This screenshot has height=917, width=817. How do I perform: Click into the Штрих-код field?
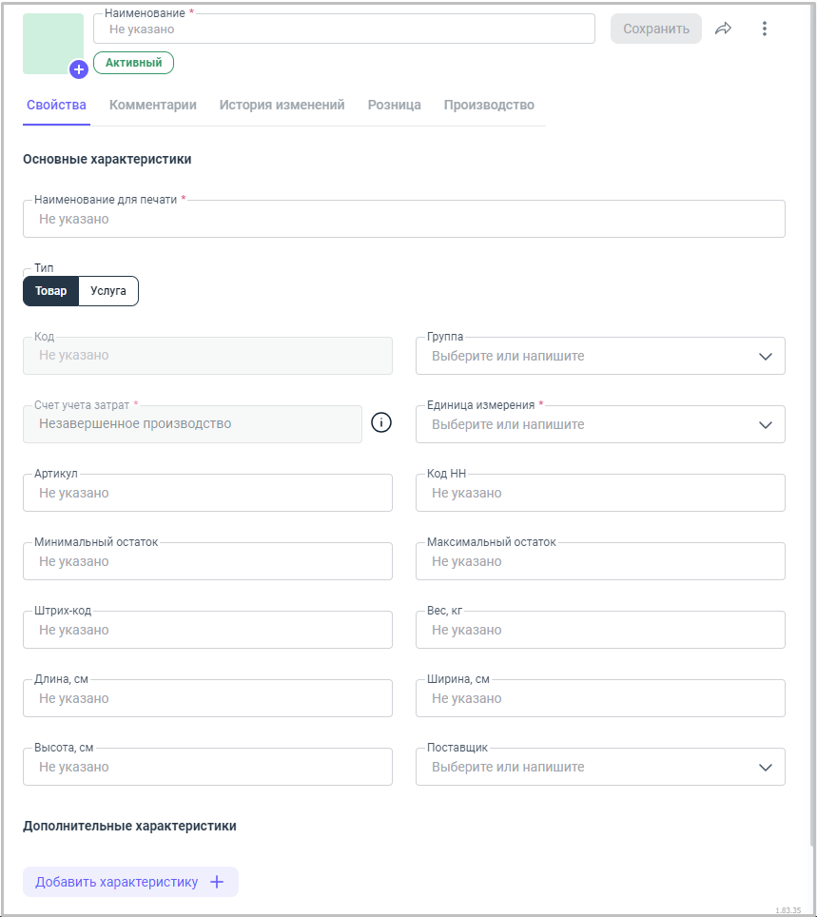click(x=207, y=630)
